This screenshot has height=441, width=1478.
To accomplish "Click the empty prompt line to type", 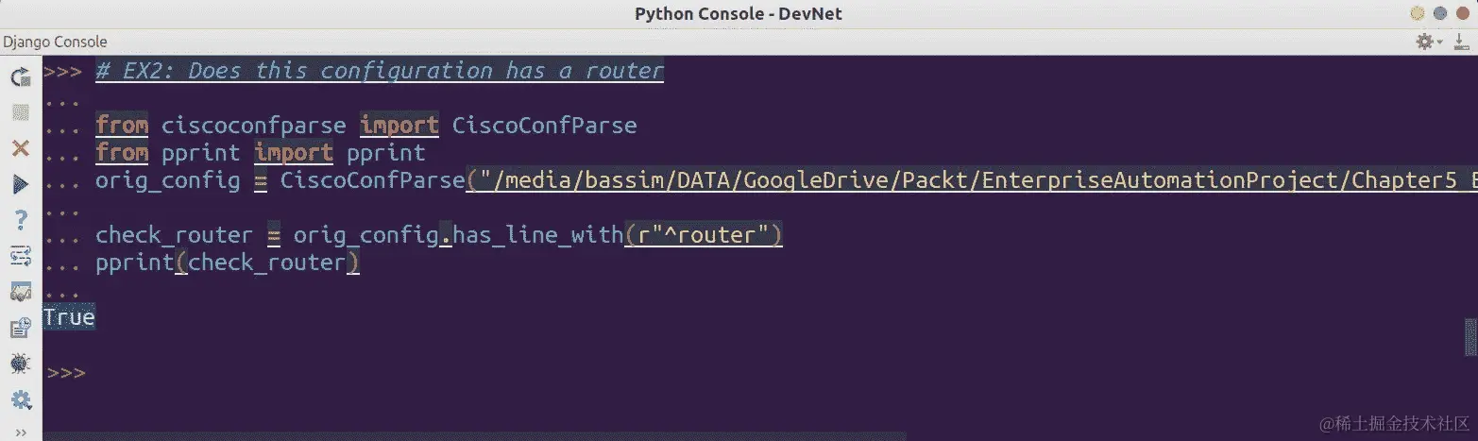I will [756, 373].
